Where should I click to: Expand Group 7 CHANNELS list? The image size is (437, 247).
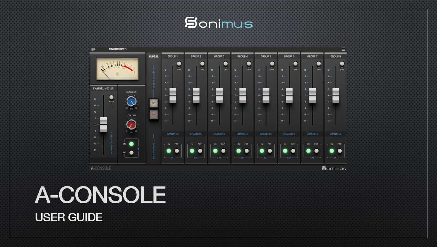[x=312, y=134]
